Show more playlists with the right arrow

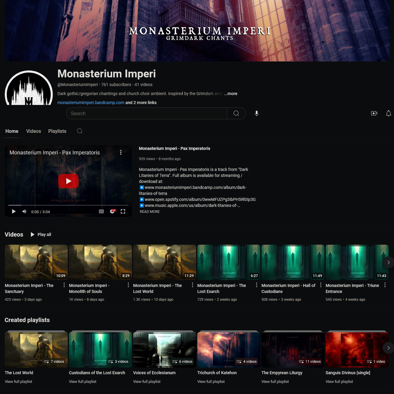click(x=388, y=348)
